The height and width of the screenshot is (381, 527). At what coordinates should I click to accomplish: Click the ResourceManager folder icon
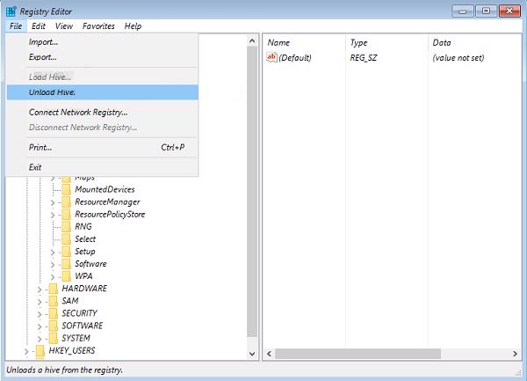[x=67, y=202]
